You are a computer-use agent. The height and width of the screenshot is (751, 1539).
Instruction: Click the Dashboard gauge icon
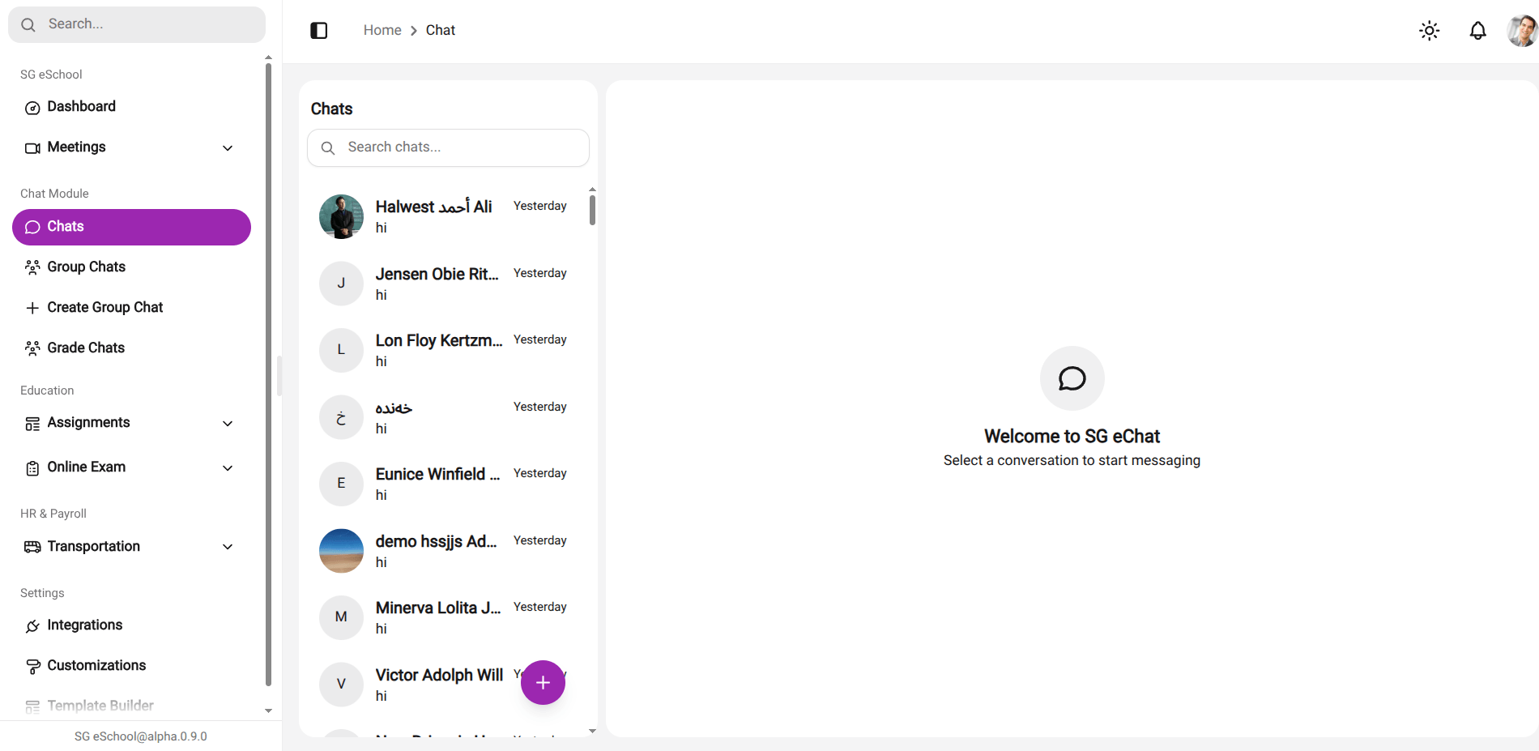[x=32, y=108]
